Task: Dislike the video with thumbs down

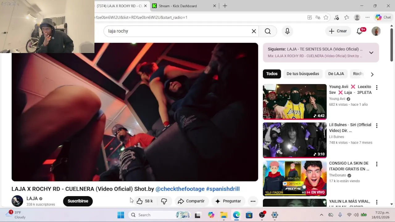Action: (x=164, y=201)
